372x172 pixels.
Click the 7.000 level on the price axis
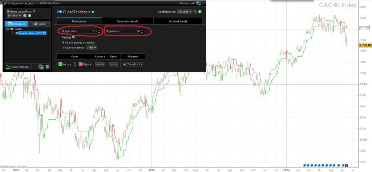(363, 84)
